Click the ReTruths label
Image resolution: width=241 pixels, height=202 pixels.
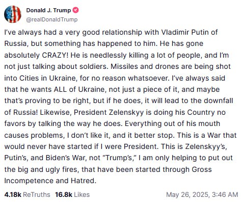coord(37,194)
